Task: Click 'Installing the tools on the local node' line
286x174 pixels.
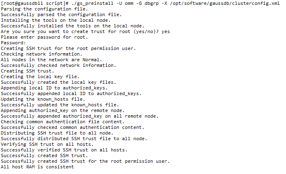Action: (x=56, y=20)
